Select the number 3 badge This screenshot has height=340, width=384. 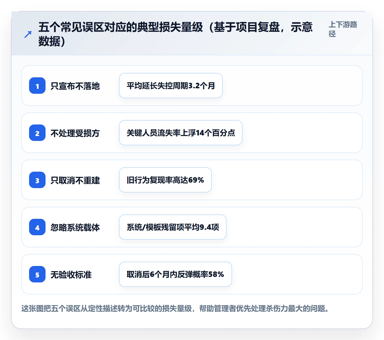click(x=37, y=180)
